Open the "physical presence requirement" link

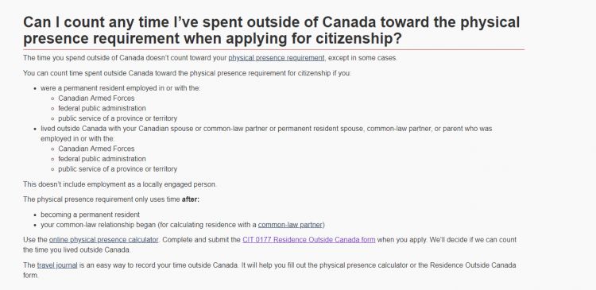click(277, 58)
